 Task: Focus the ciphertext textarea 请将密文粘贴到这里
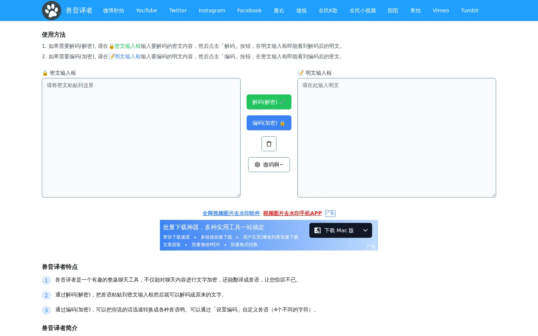point(141,138)
